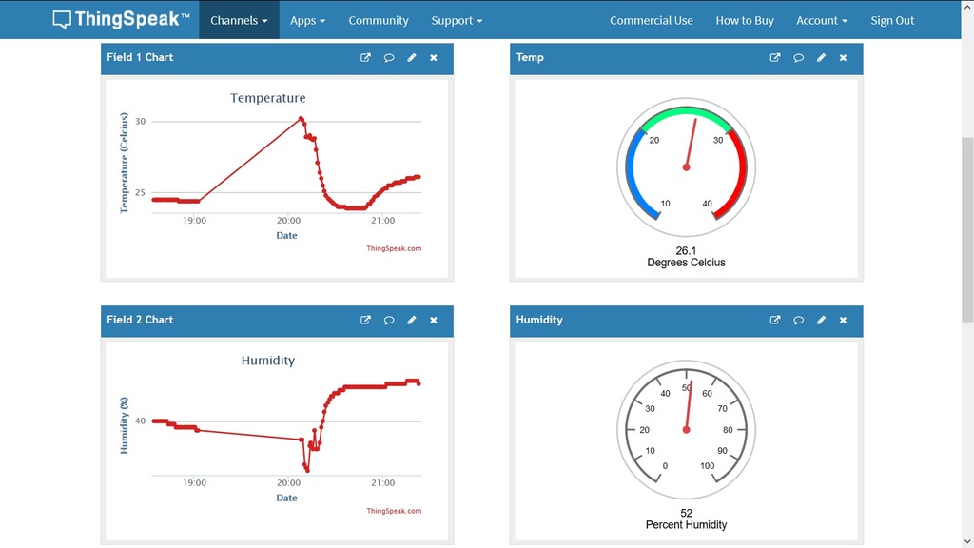
Task: Open the Commercial Use page
Action: point(652,20)
